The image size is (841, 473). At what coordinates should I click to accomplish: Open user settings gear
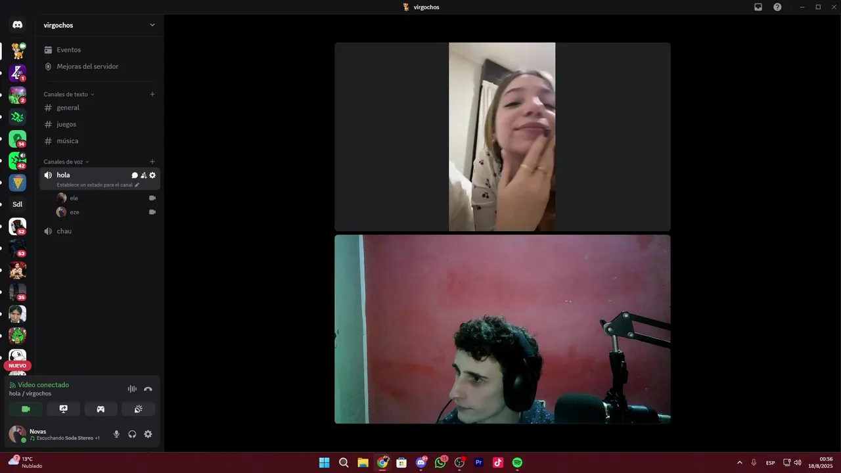[x=148, y=434]
